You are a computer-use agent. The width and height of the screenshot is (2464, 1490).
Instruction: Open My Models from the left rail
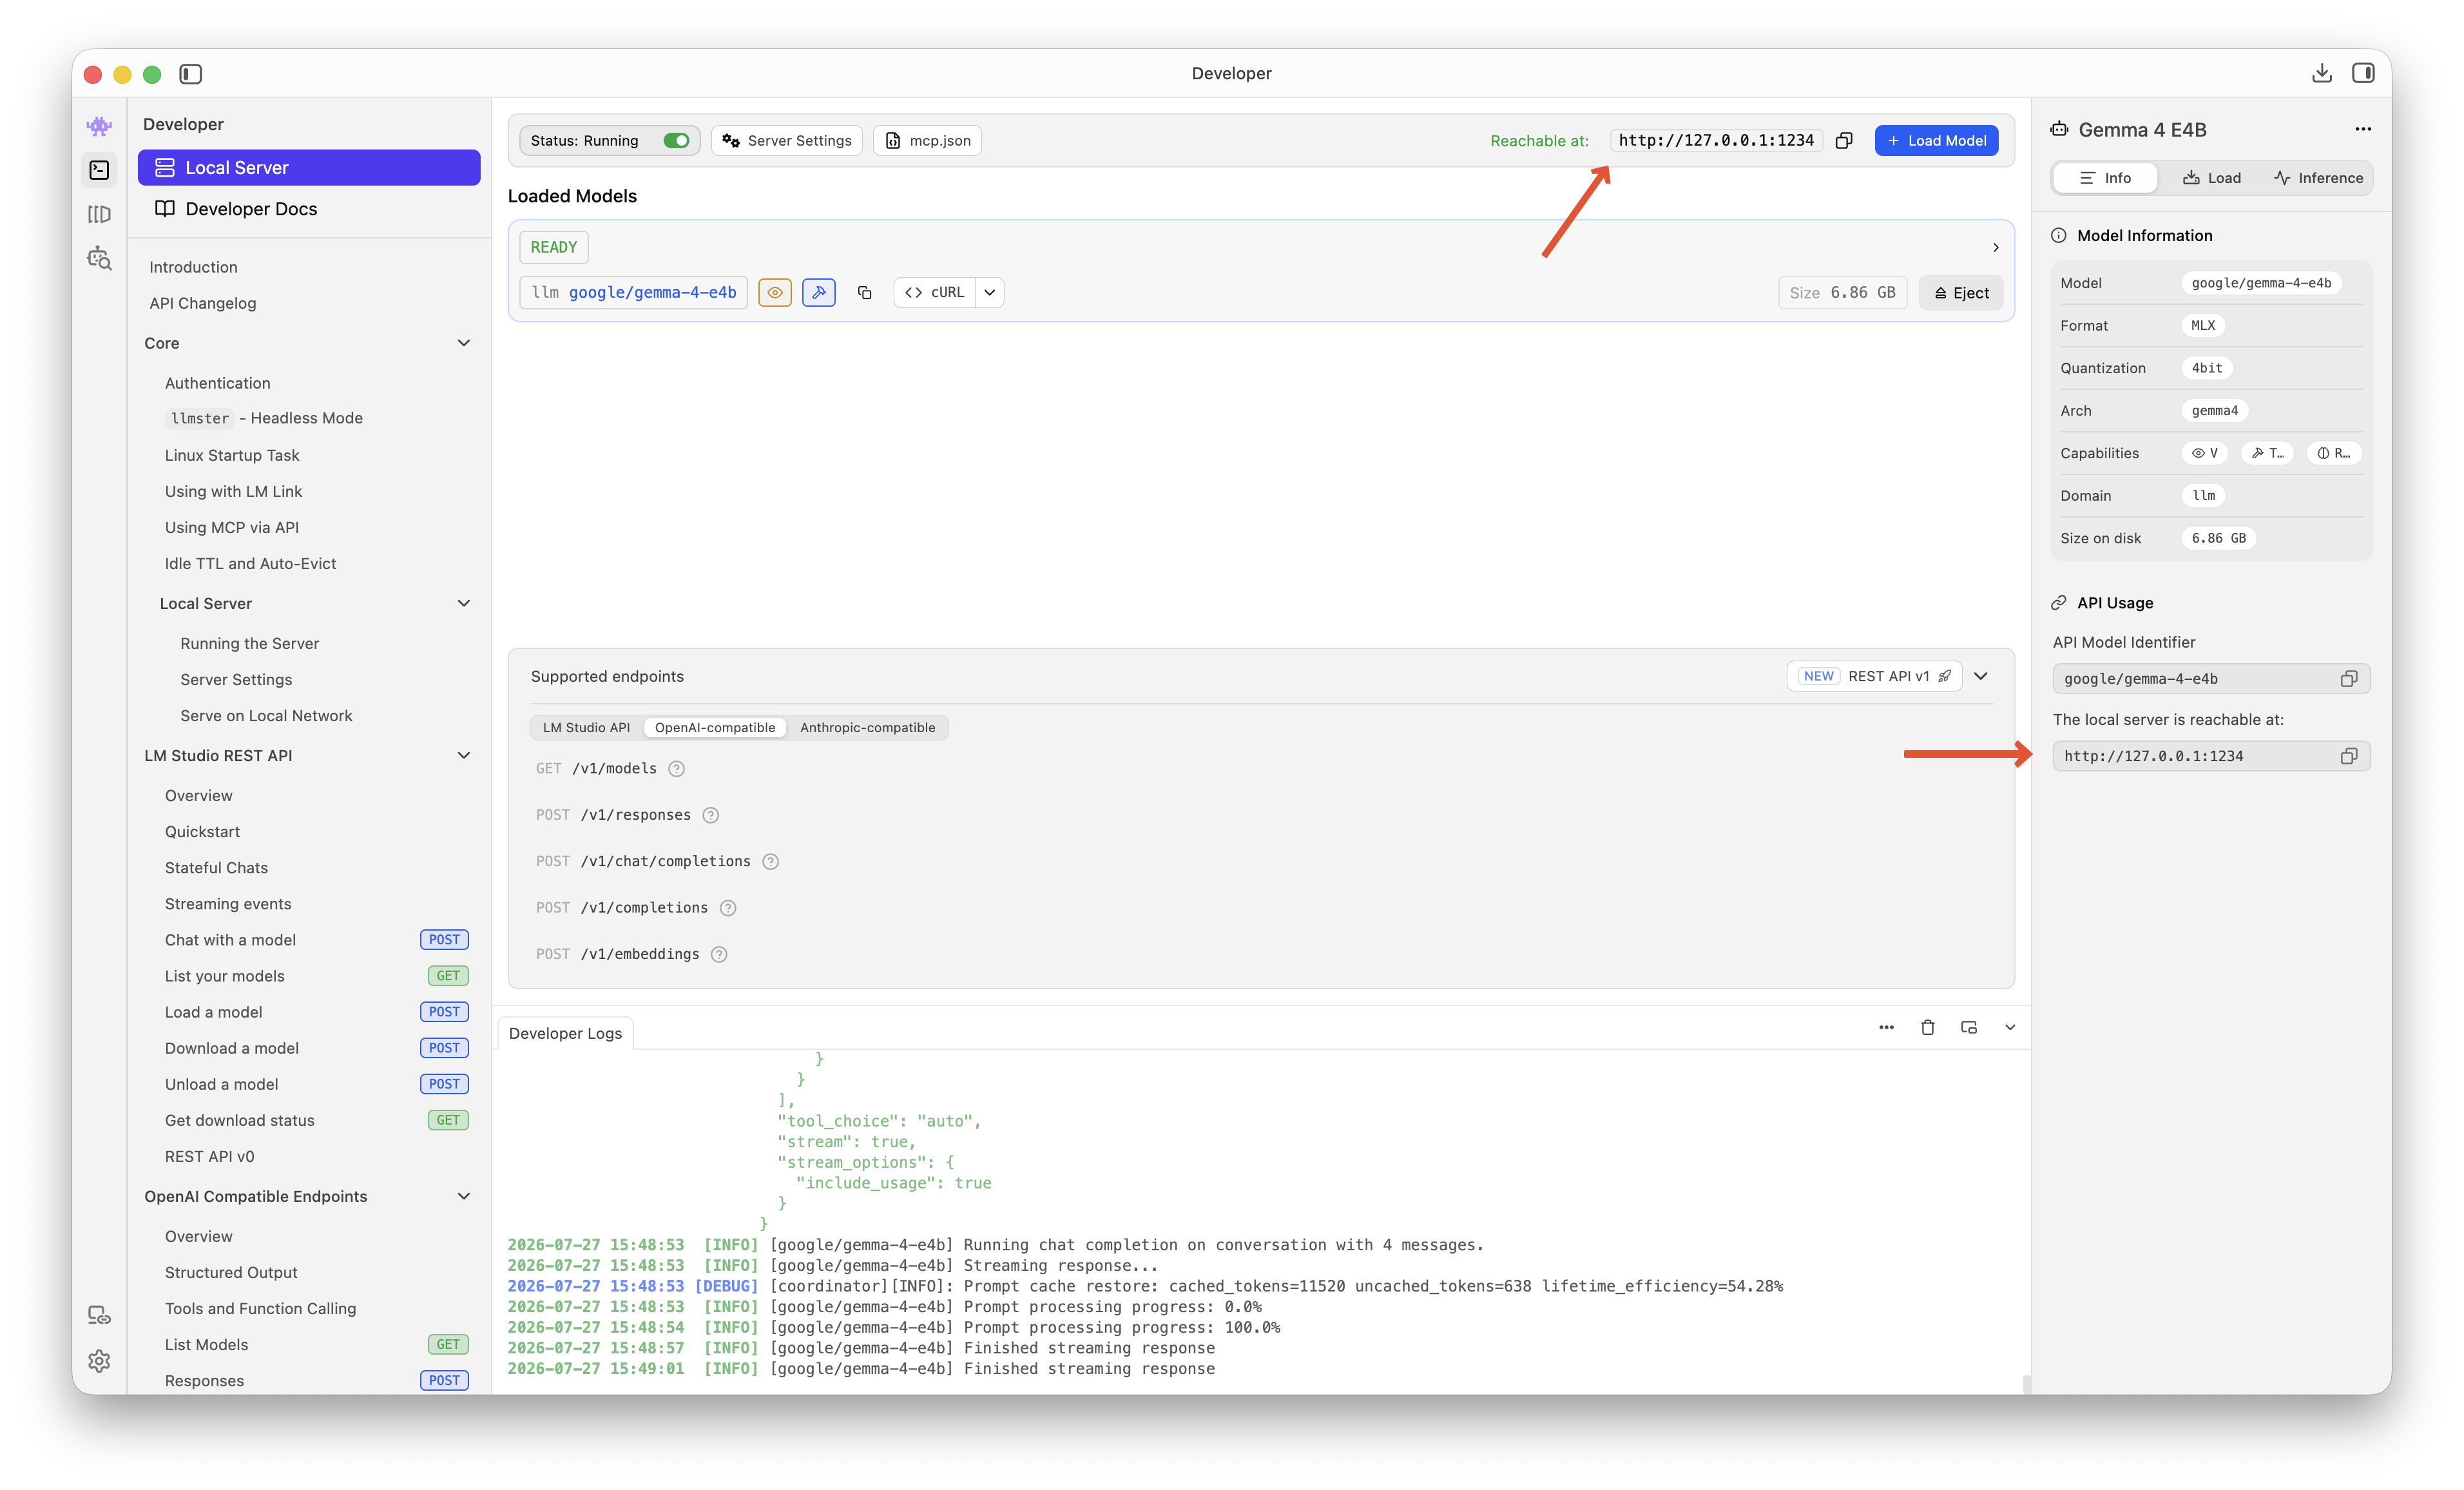click(x=99, y=214)
